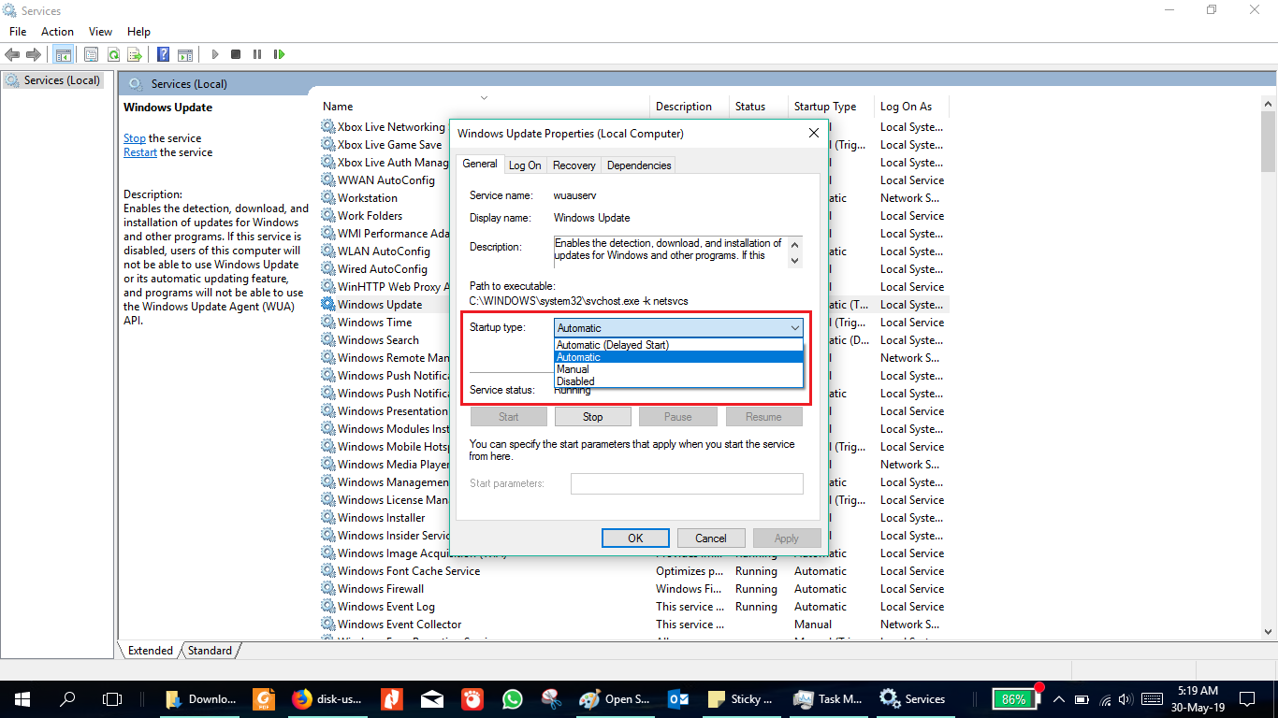Click the gear icon beside Windows Firewall
This screenshot has width=1278, height=718.
pyautogui.click(x=328, y=589)
